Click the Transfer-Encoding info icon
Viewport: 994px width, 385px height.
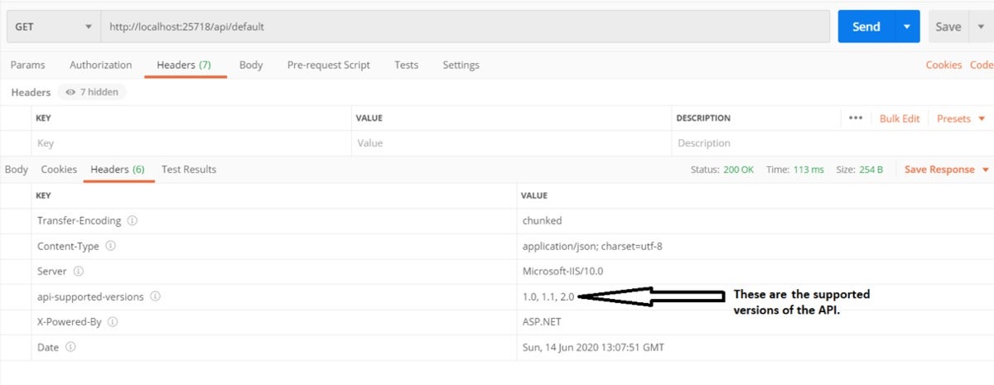[x=133, y=221]
